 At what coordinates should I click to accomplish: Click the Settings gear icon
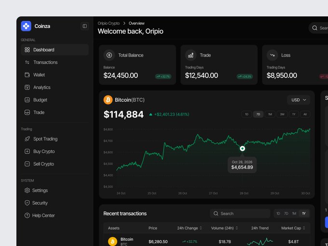27,191
